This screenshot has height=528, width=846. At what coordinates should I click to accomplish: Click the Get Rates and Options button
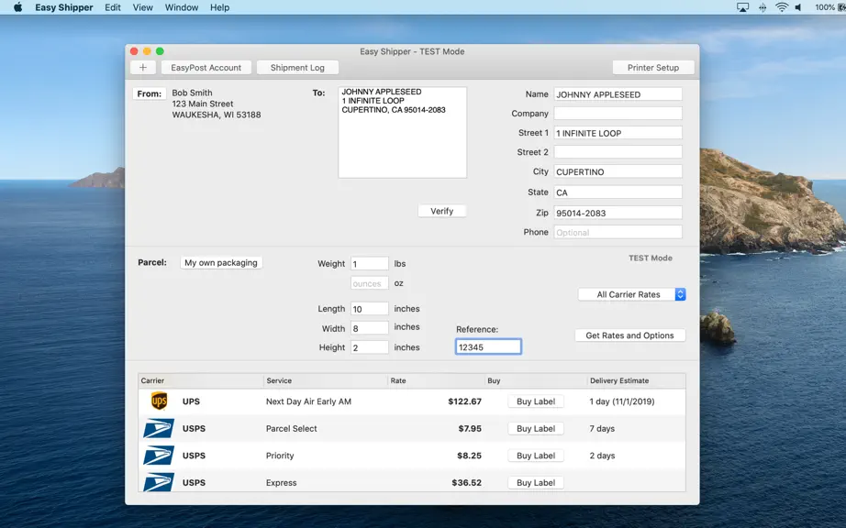pyautogui.click(x=630, y=335)
